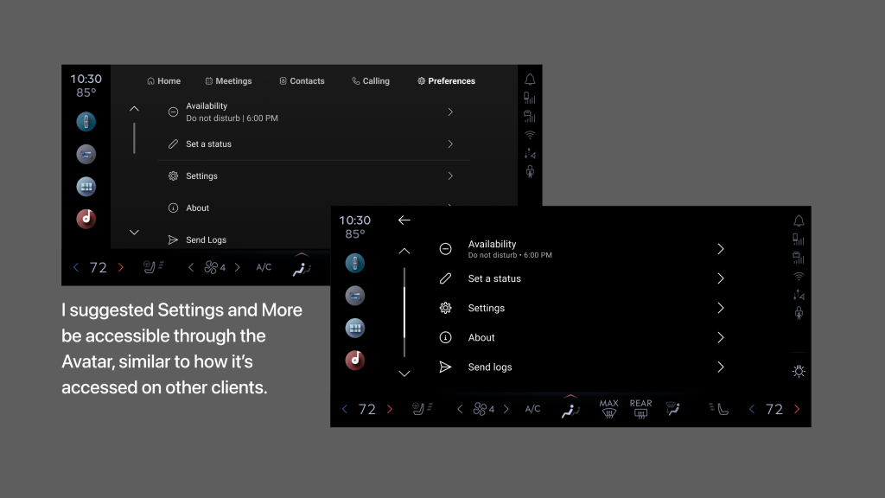This screenshot has width=885, height=498.
Task: Toggle the REAR defrost button
Action: pos(640,409)
